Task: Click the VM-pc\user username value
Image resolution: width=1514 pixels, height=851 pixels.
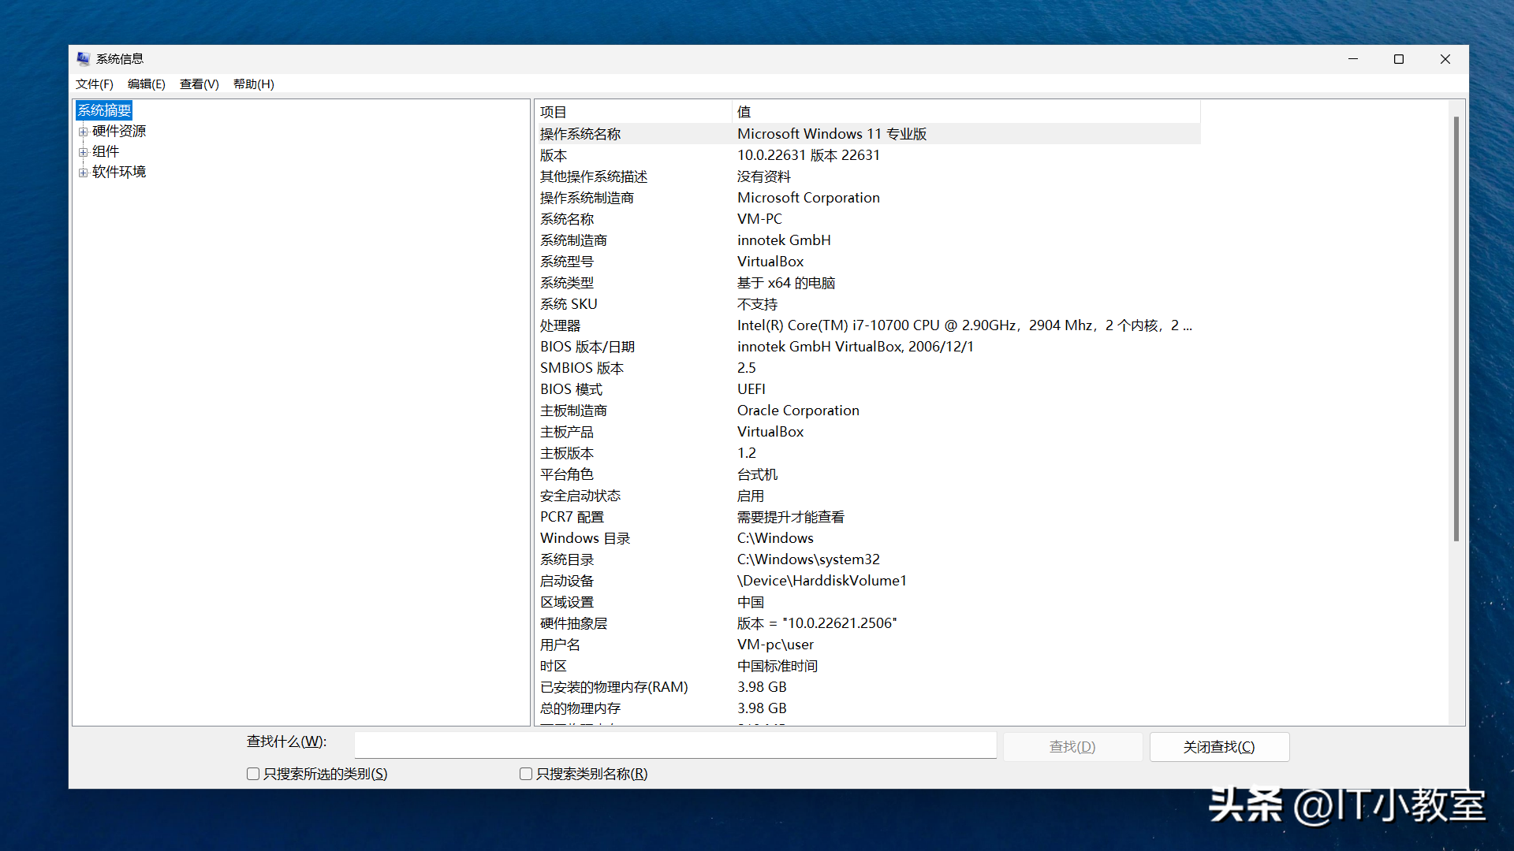Action: 775,645
